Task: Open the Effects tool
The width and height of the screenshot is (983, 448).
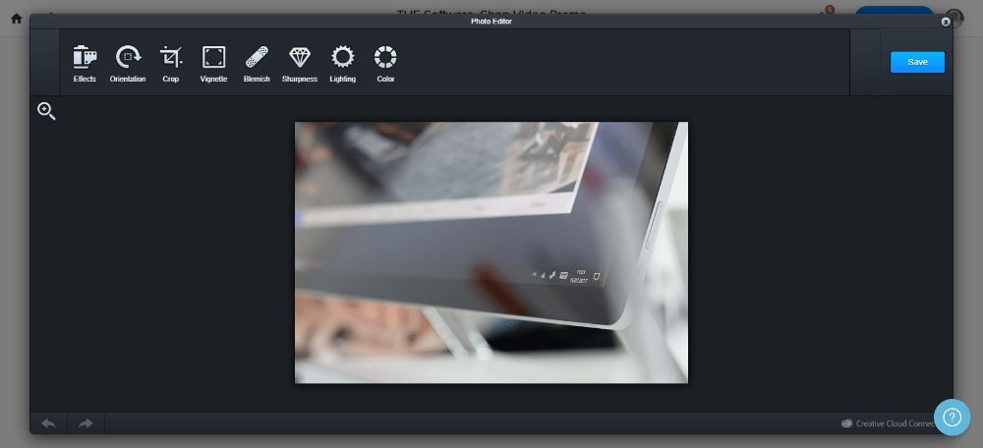Action: click(x=85, y=64)
